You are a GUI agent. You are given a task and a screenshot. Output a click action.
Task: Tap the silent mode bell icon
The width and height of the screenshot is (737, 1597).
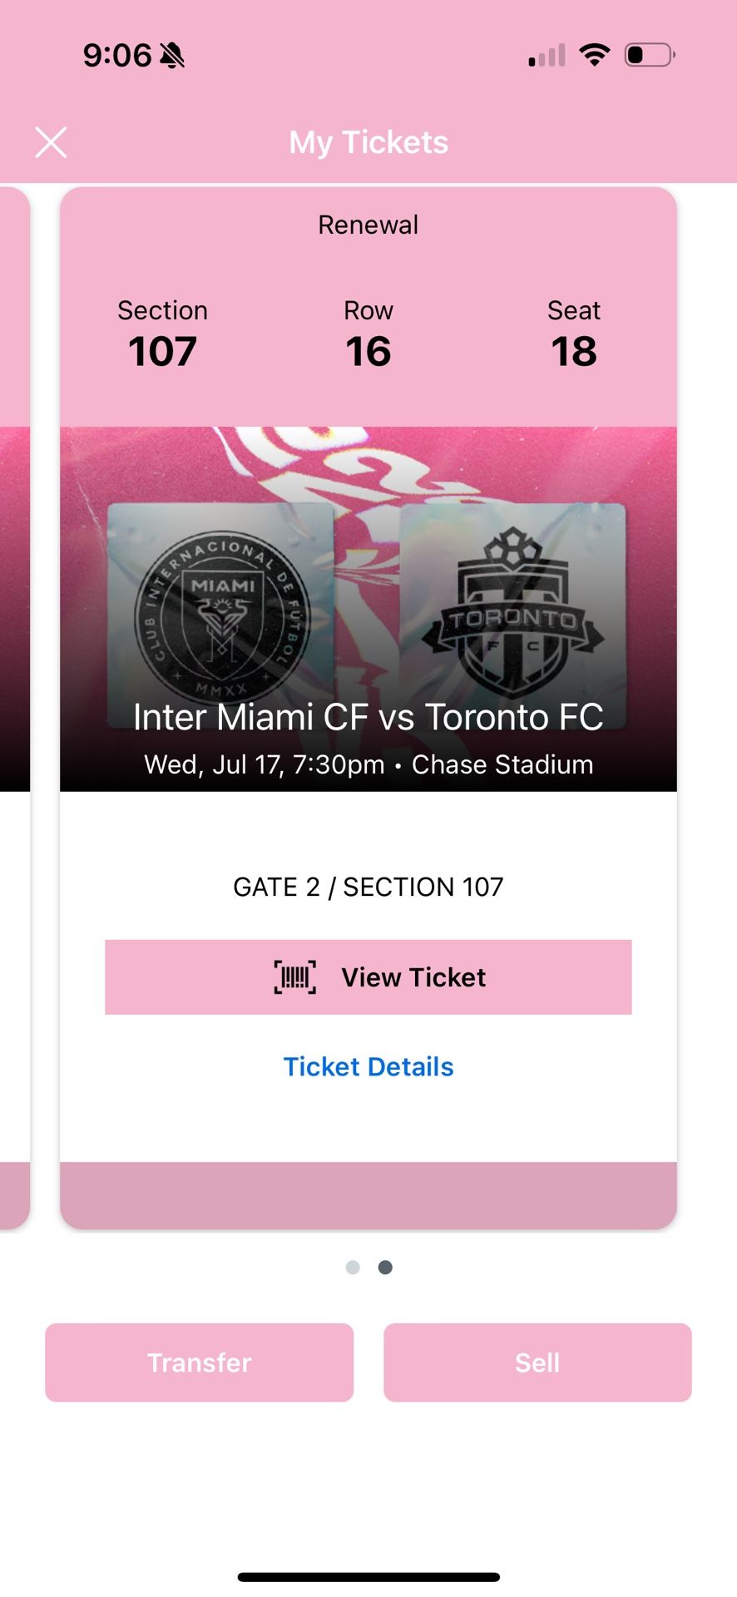coord(172,56)
